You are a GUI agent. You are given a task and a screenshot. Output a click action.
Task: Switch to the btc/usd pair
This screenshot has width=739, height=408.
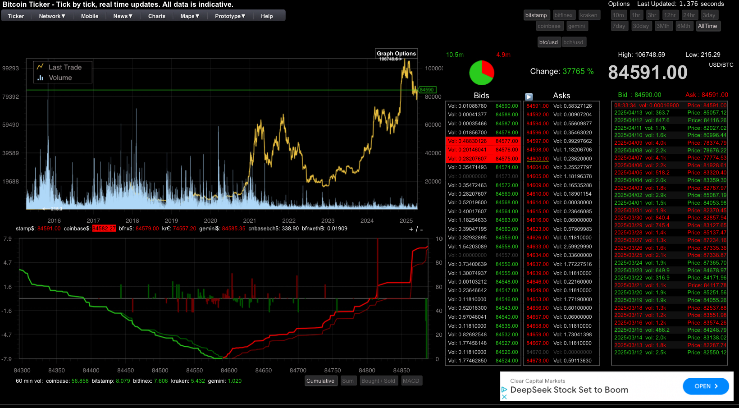click(549, 42)
